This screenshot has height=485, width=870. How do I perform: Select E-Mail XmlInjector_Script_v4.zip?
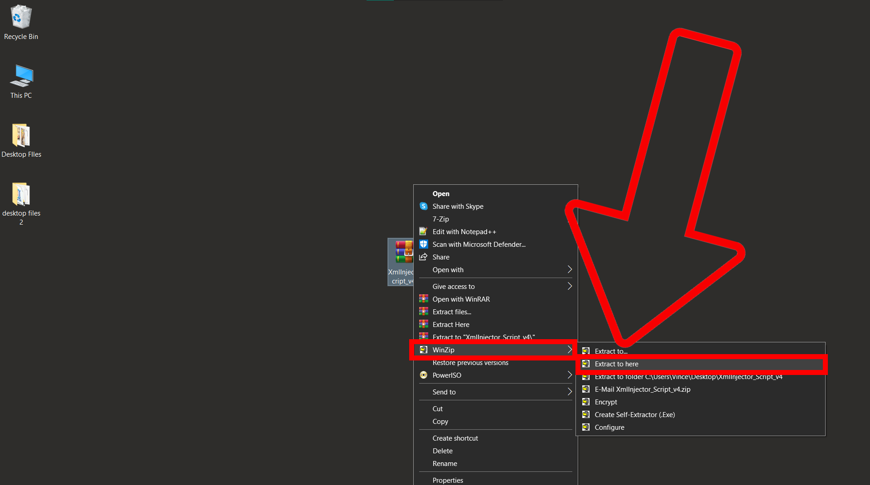642,389
